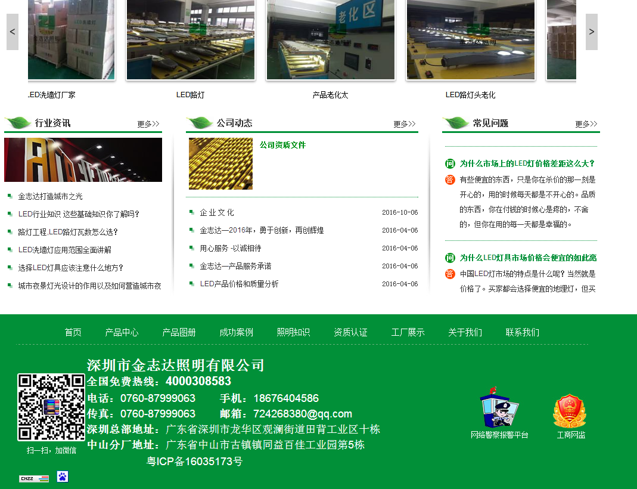Open article 城市夜景灯光设计的作用

click(x=90, y=286)
